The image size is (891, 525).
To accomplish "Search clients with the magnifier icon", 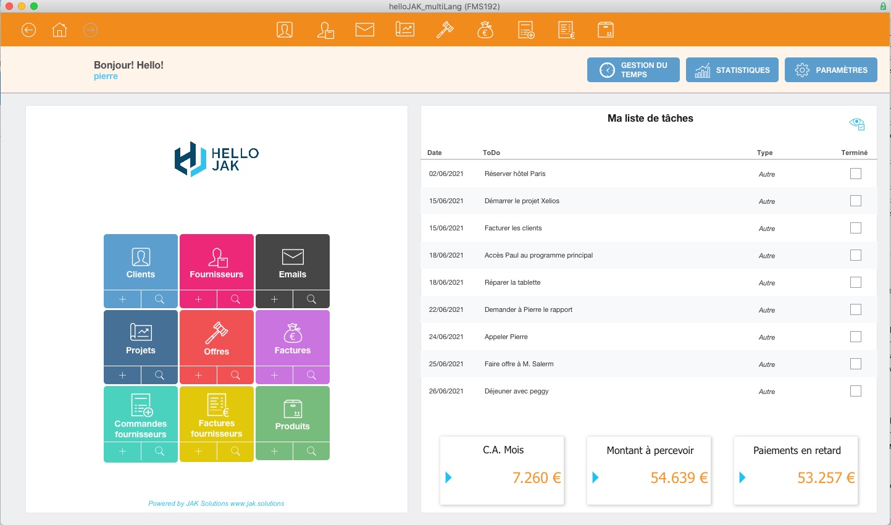I will [159, 299].
